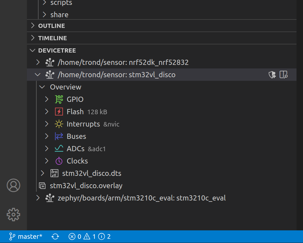Viewport: 303px width, 243px height.
Task: Click the purple Clocks stopwatch icon
Action: click(x=59, y=161)
